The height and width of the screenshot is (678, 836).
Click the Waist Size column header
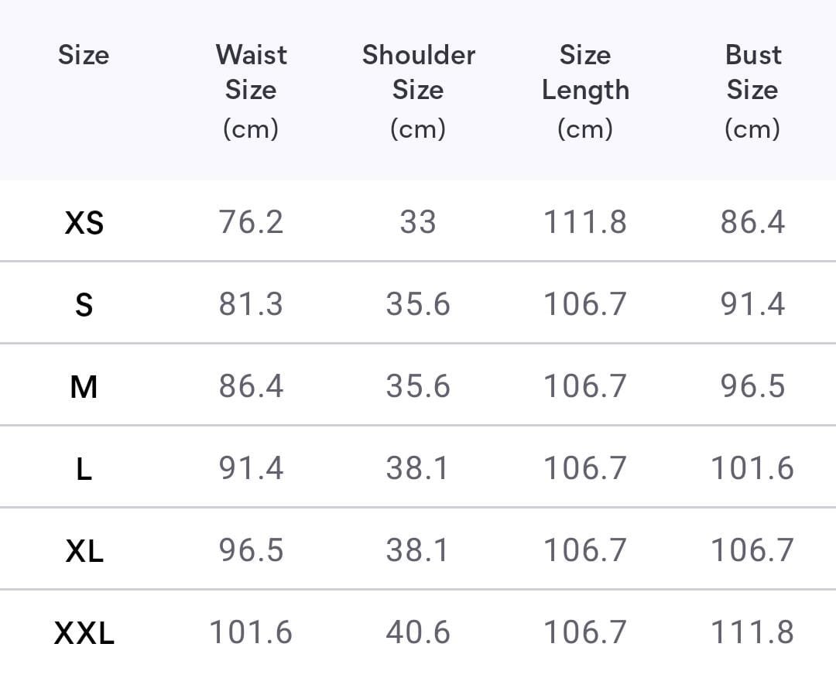(251, 90)
